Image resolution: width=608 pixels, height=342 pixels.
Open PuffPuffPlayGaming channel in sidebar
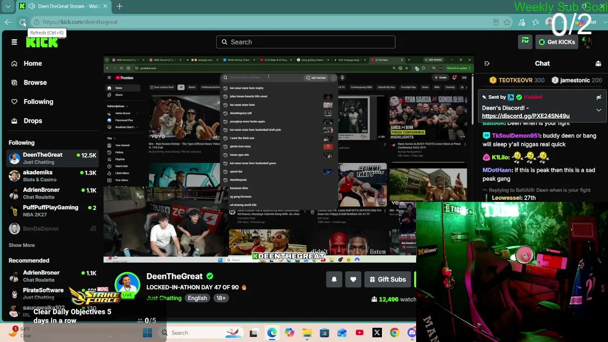(x=52, y=211)
